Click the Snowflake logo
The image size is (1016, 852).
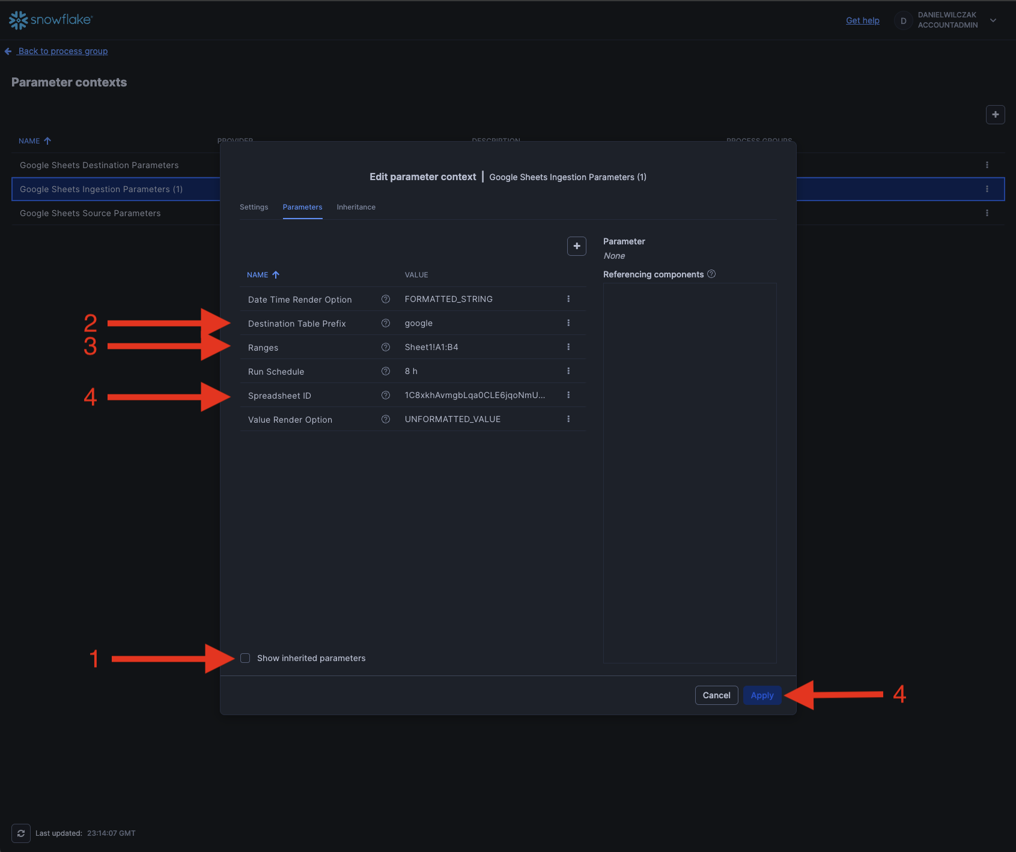tap(50, 20)
